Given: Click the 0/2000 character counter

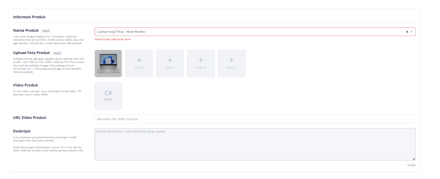Looking at the screenshot, I should pyautogui.click(x=411, y=165).
